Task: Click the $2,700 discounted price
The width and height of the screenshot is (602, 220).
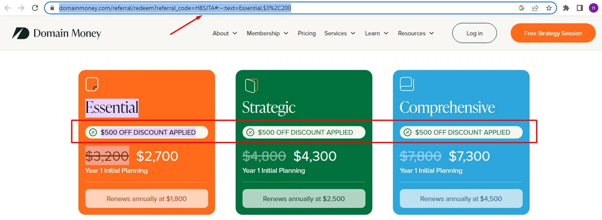Action: tap(157, 156)
